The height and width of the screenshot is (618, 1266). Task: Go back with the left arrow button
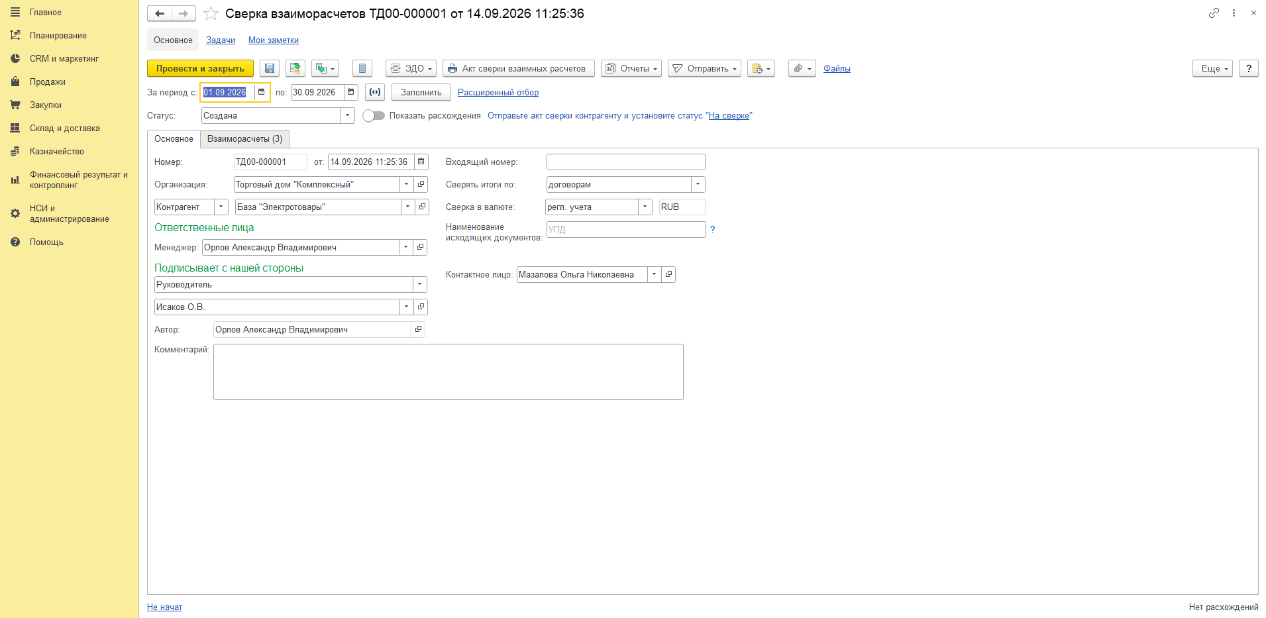point(160,13)
